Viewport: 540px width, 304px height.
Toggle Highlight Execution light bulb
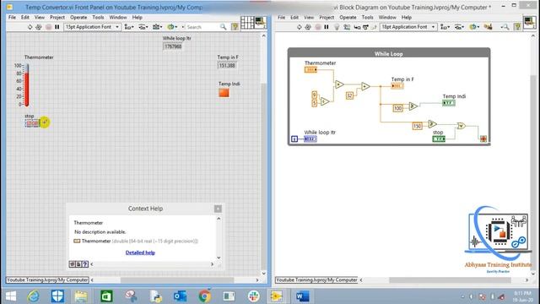click(x=337, y=27)
